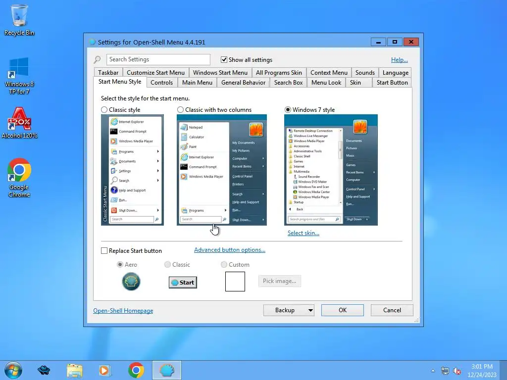Show hidden tray icons arrow
507x380 pixels.
tap(433, 371)
